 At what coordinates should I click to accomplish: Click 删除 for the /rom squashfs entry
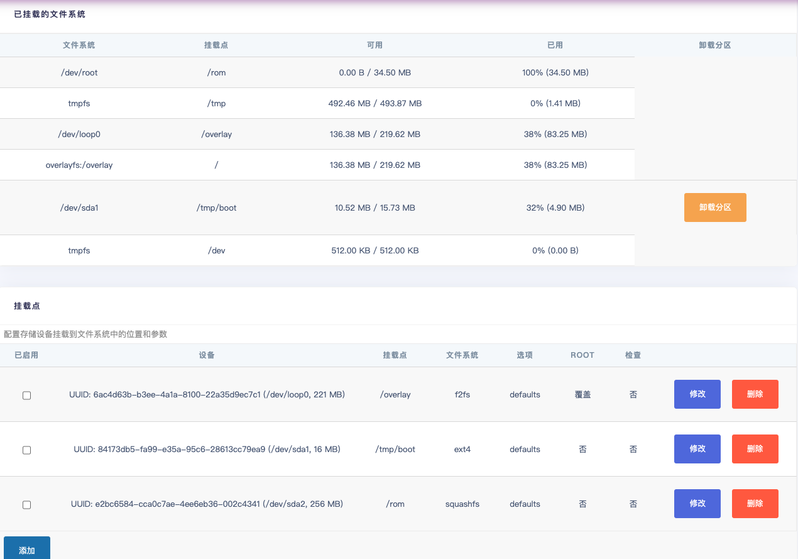point(755,504)
